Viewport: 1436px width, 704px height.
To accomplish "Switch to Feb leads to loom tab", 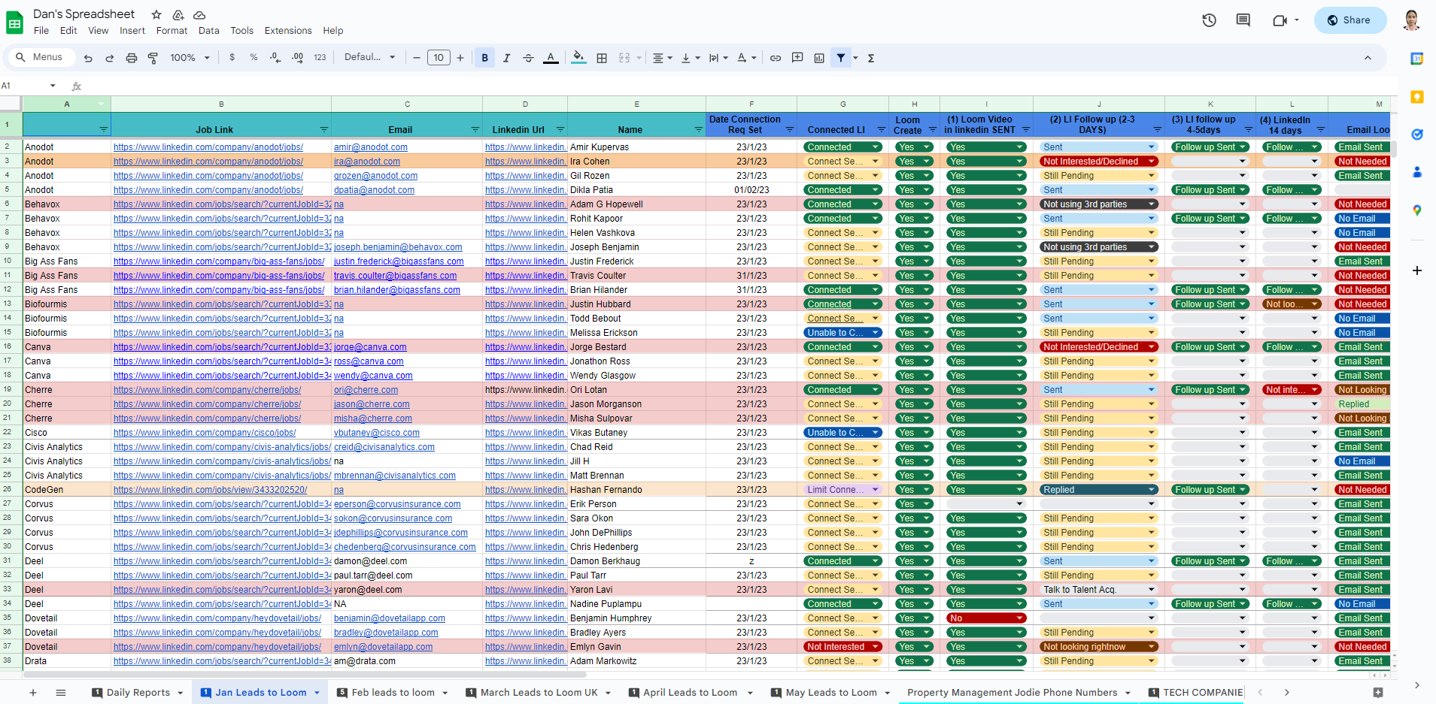I will point(393,693).
